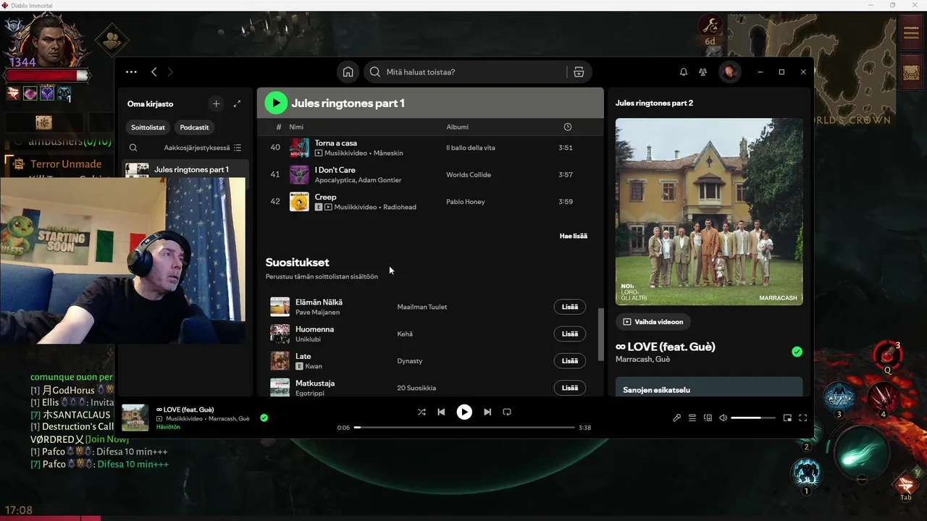Enter fullscreen player view

pos(802,418)
